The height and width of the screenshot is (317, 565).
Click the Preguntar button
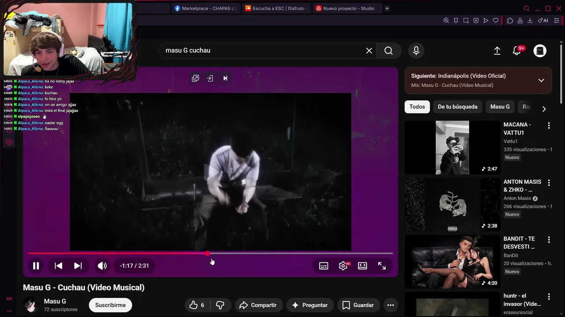pyautogui.click(x=309, y=305)
